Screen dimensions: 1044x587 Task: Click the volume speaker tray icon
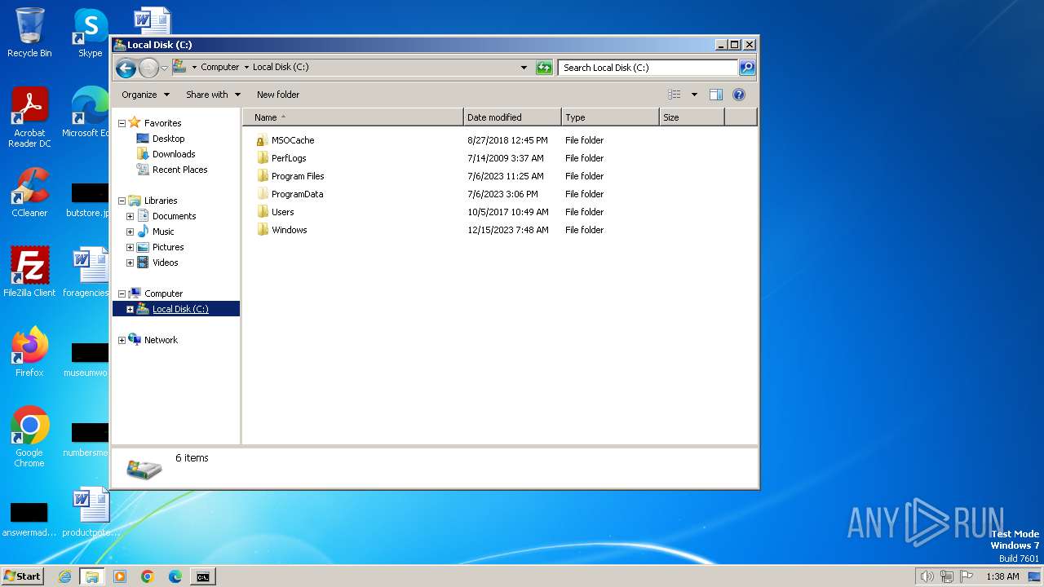coord(927,576)
